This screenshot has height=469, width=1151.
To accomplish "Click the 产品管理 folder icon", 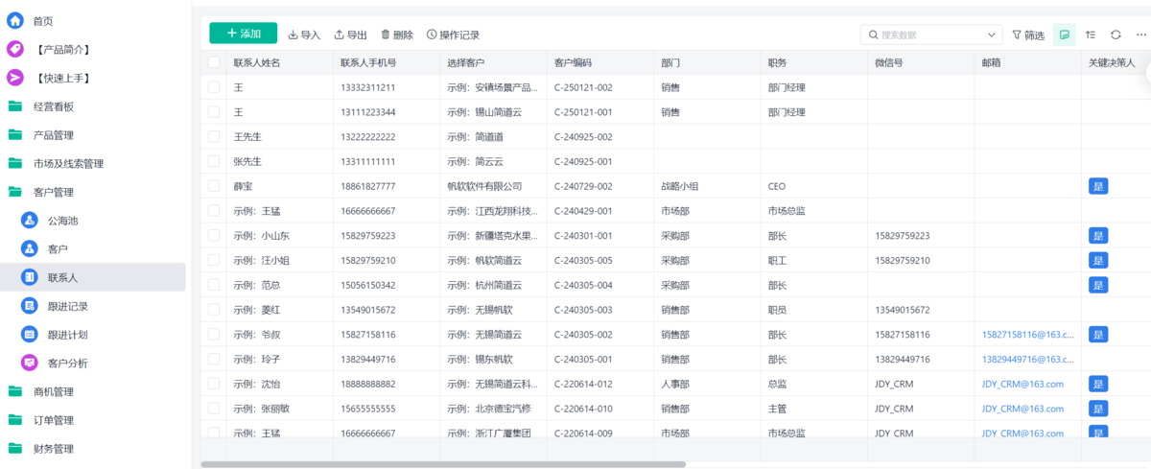I will 15,135.
